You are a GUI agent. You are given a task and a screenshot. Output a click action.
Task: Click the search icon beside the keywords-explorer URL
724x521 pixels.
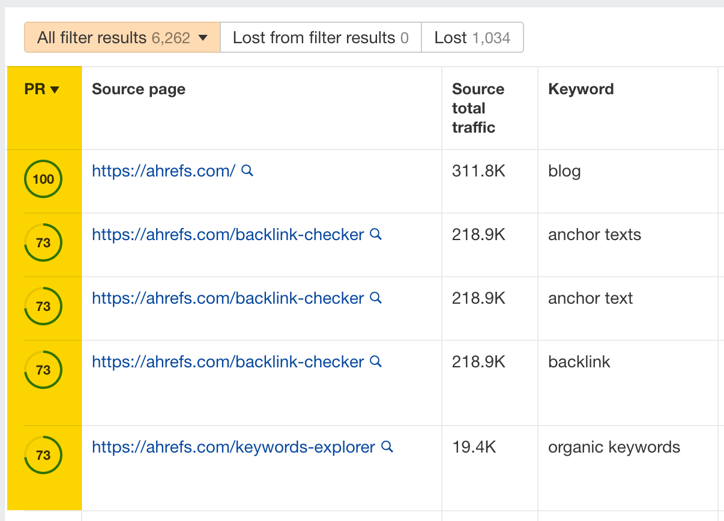[x=387, y=447]
